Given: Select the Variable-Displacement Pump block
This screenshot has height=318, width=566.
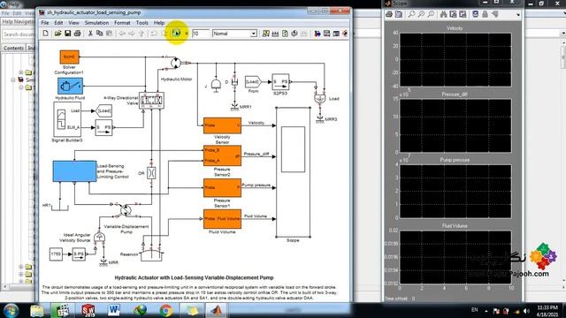Looking at the screenshot, I should 126,210.
